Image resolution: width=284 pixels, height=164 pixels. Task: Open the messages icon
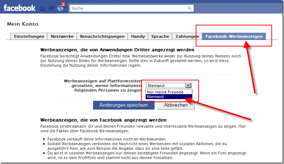[x=51, y=8]
